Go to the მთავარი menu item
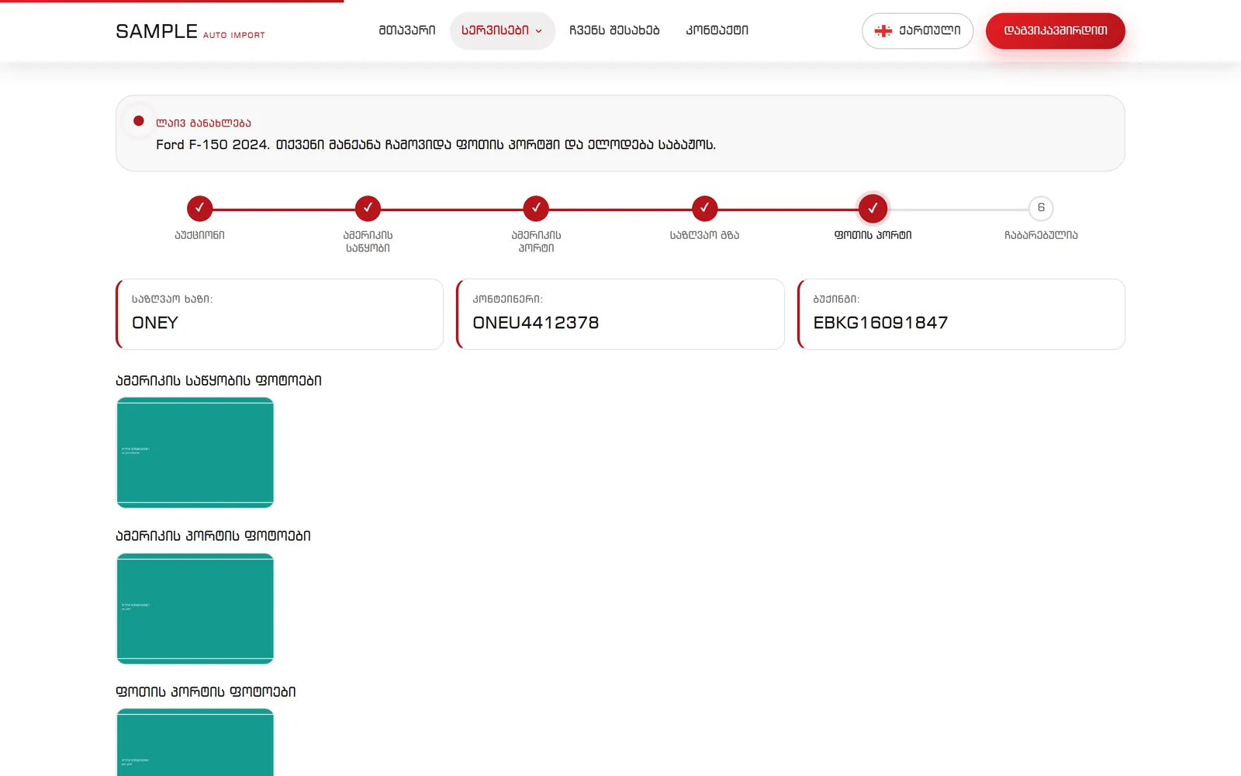Viewport: 1241px width, 776px height. [x=407, y=31]
